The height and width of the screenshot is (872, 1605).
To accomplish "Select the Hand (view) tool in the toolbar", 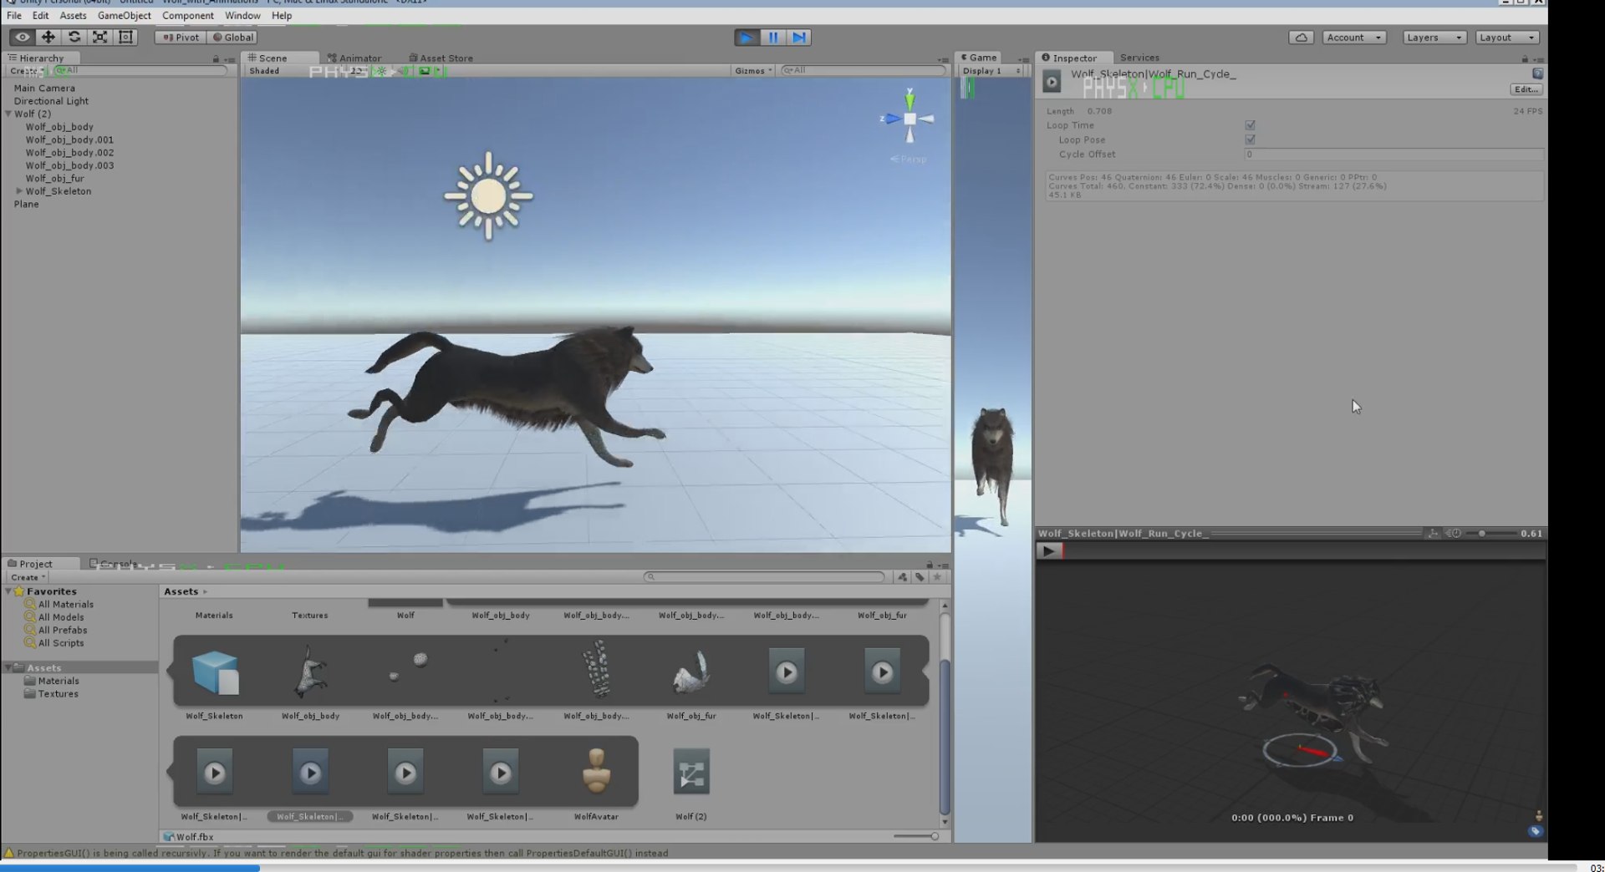I will (x=22, y=37).
